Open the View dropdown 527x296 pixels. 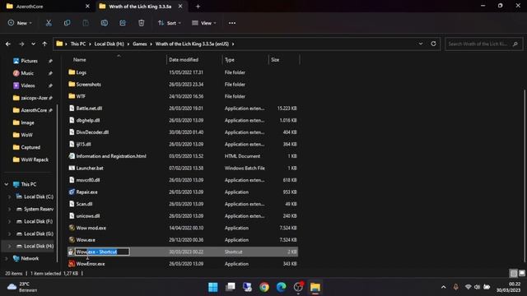(x=204, y=23)
